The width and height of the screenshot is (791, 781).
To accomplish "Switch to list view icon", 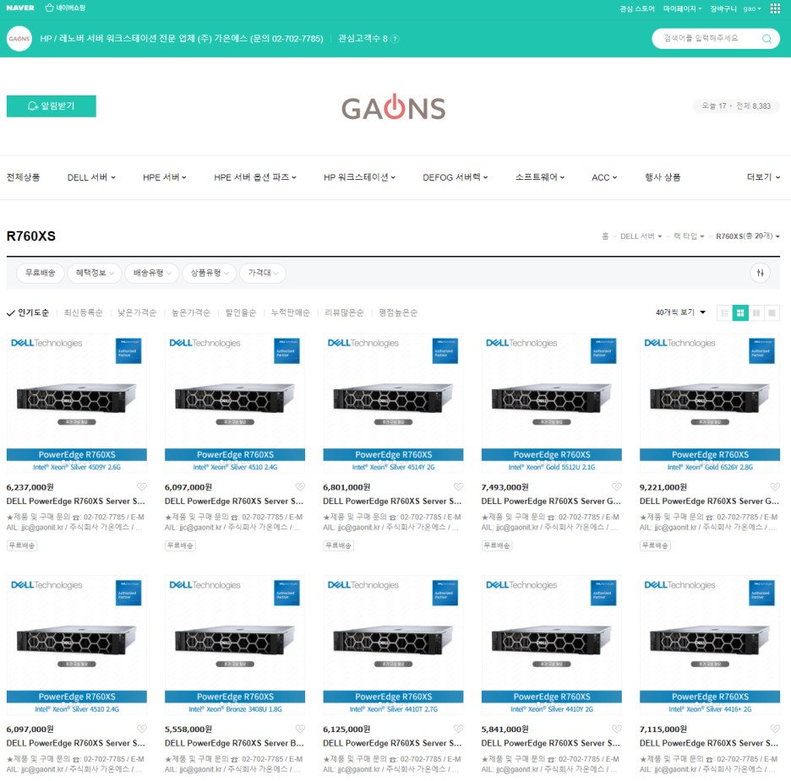I will [x=724, y=313].
